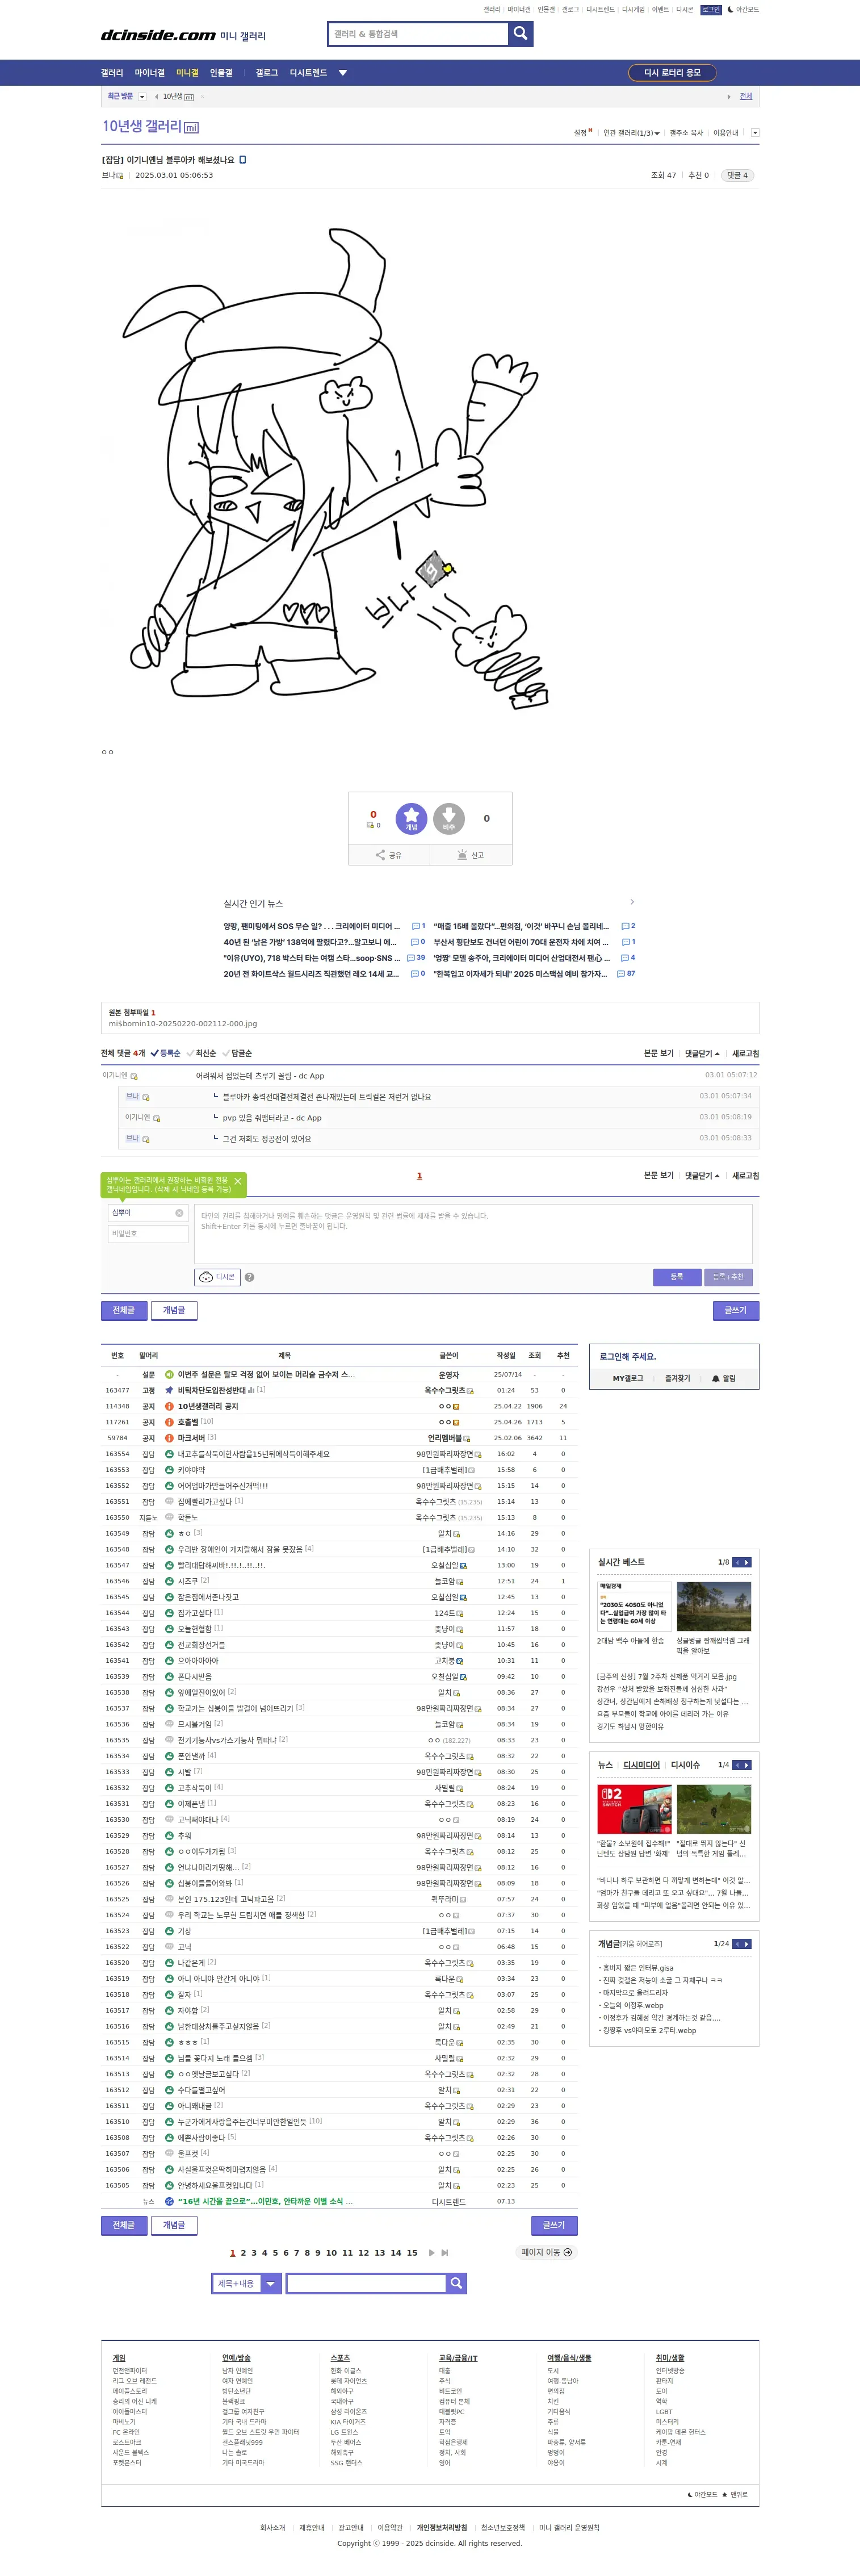Go to next 실시간 베스트 page arrow
Viewport: 860px width, 2576px height.
pyautogui.click(x=747, y=1562)
